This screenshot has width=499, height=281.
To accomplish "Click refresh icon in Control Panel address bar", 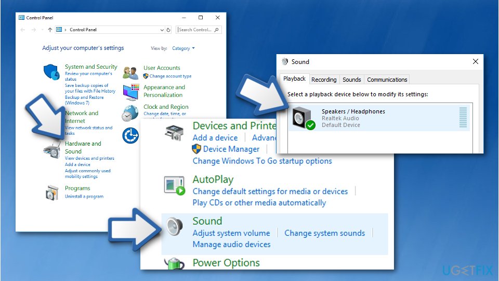I will 168,30.
